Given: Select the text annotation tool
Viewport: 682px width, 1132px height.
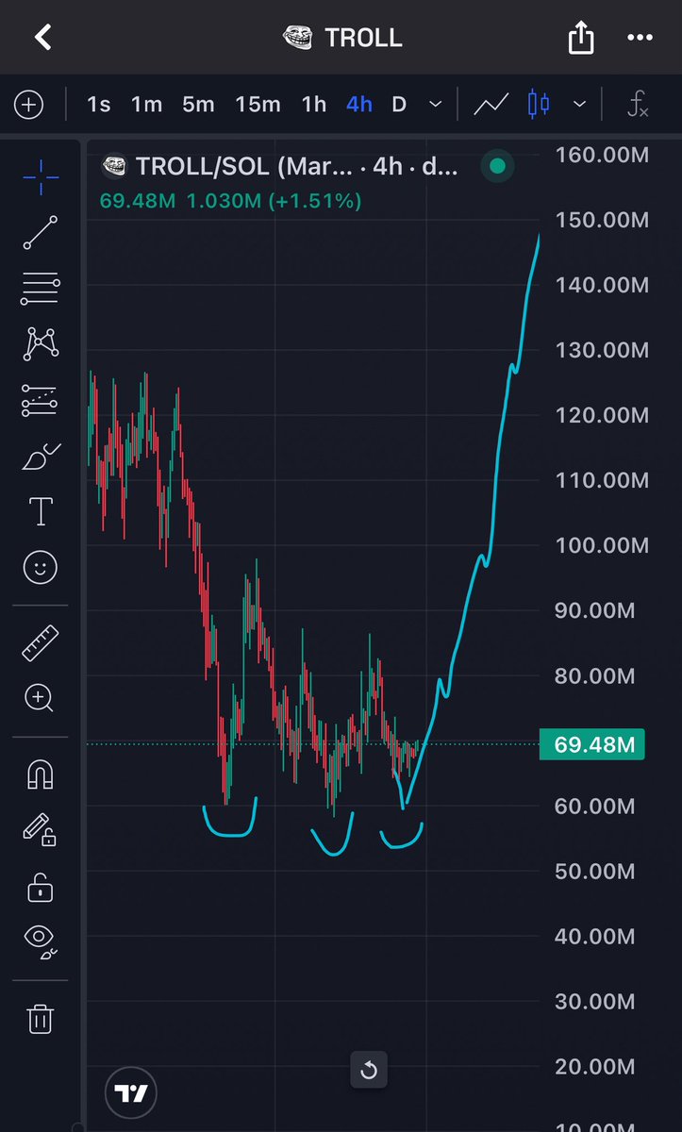Looking at the screenshot, I should pos(41,511).
